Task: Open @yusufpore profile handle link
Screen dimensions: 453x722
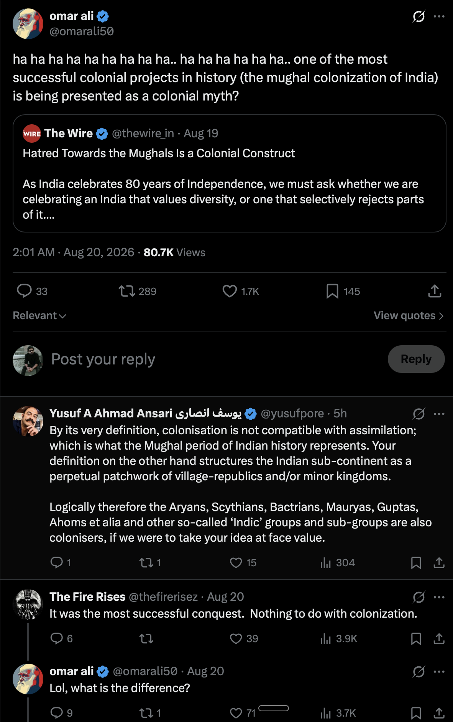Action: pos(292,413)
